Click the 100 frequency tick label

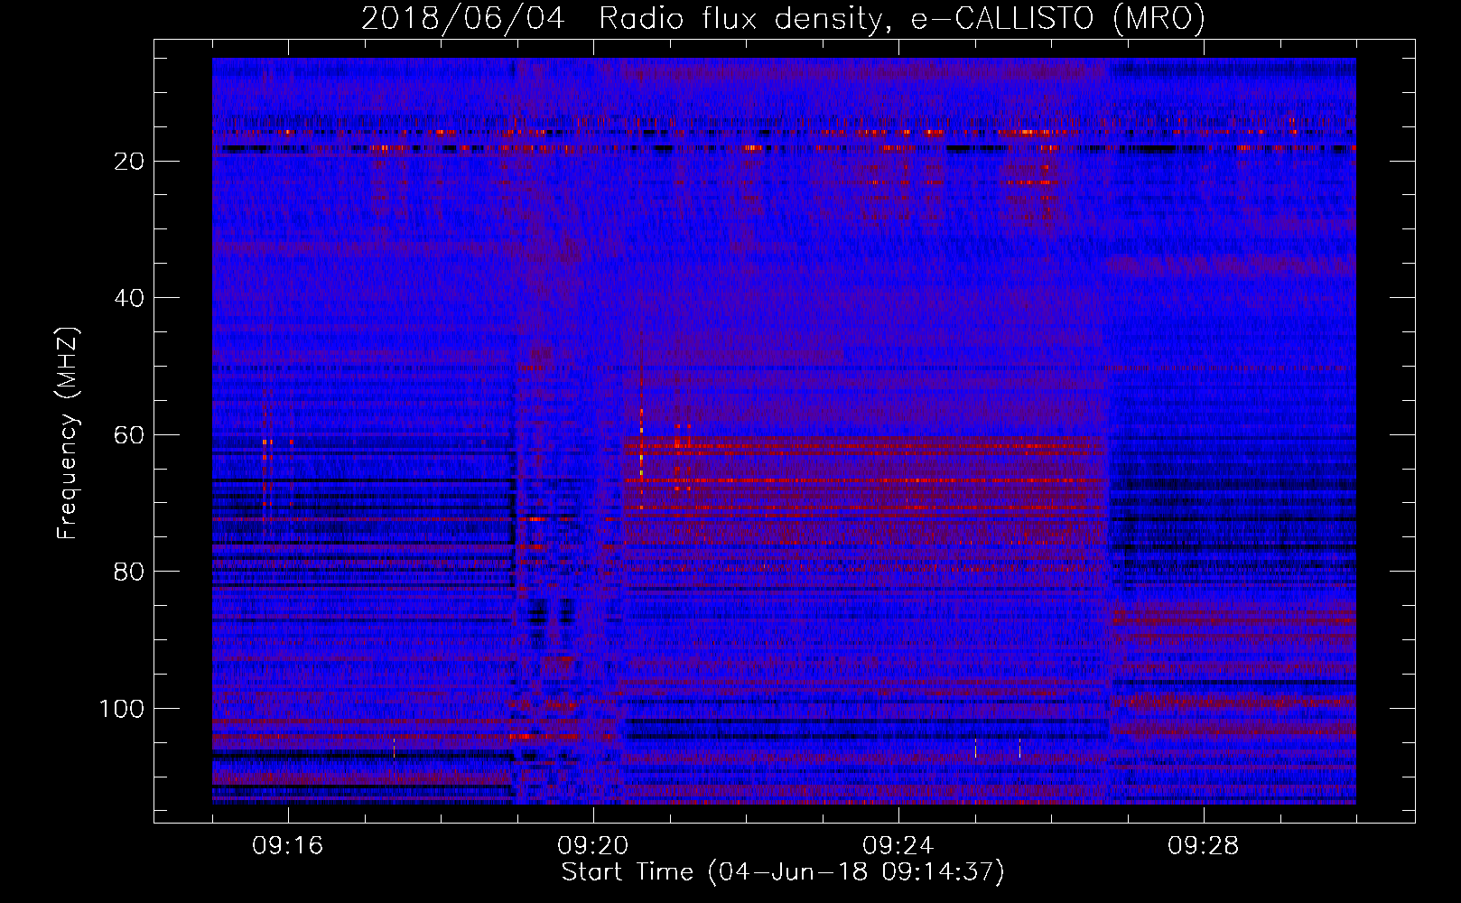(122, 709)
